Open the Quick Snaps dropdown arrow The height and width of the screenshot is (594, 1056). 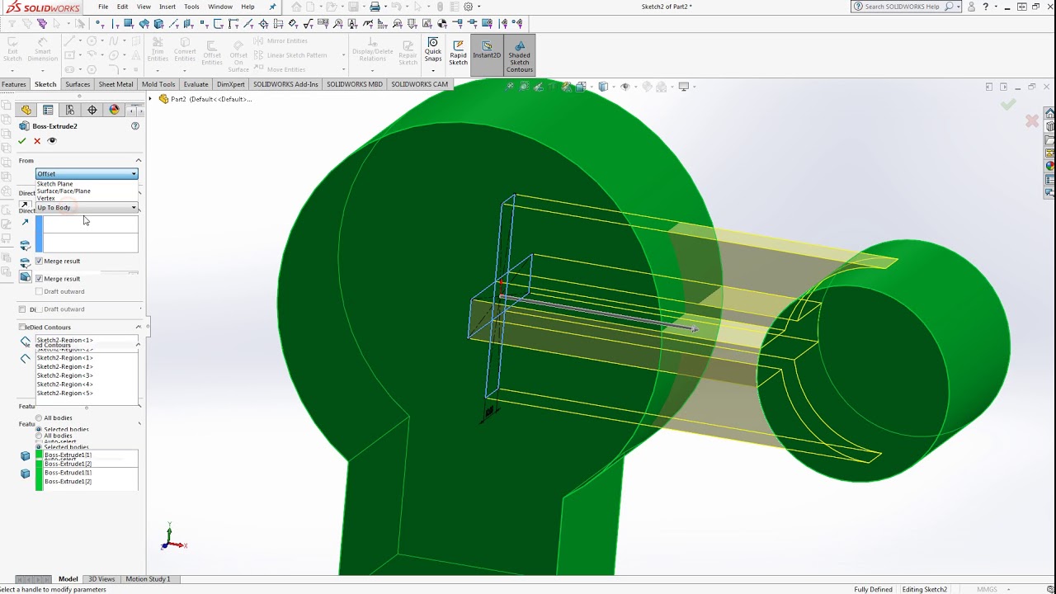pos(433,71)
